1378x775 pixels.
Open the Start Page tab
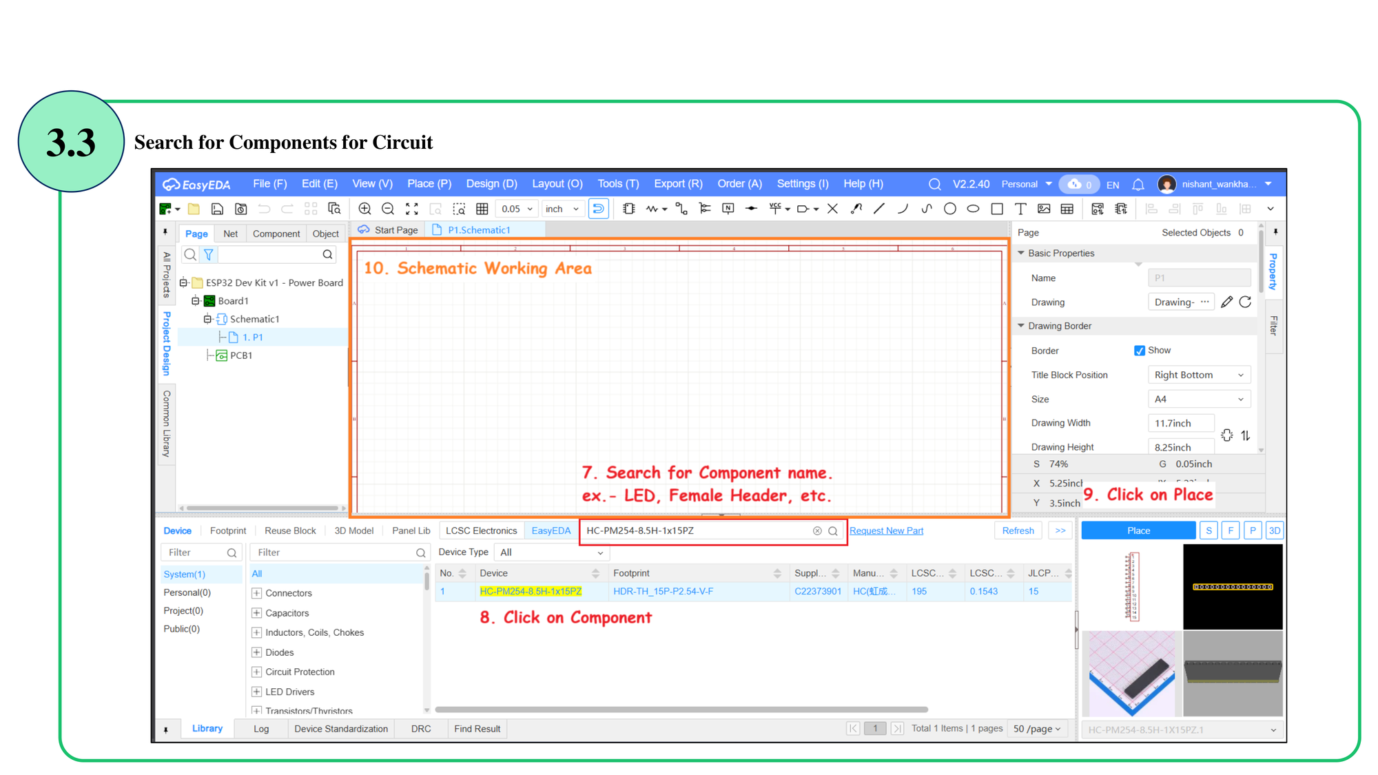click(389, 230)
